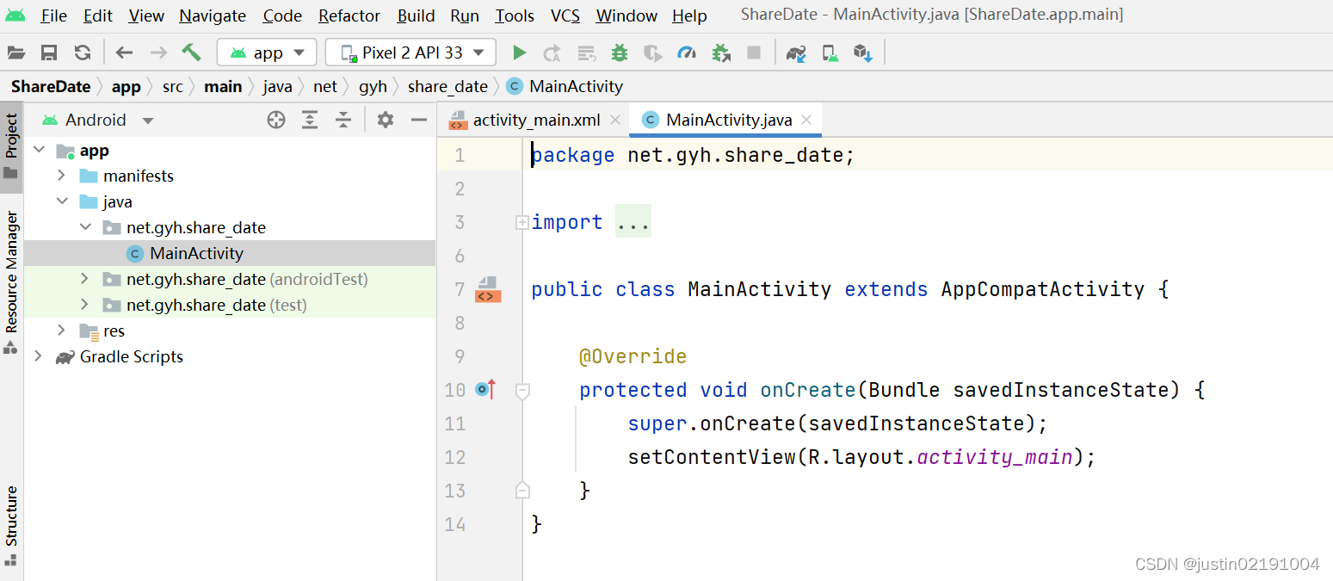1333x581 pixels.
Task: Open the Profiler gauge icon
Action: (687, 53)
